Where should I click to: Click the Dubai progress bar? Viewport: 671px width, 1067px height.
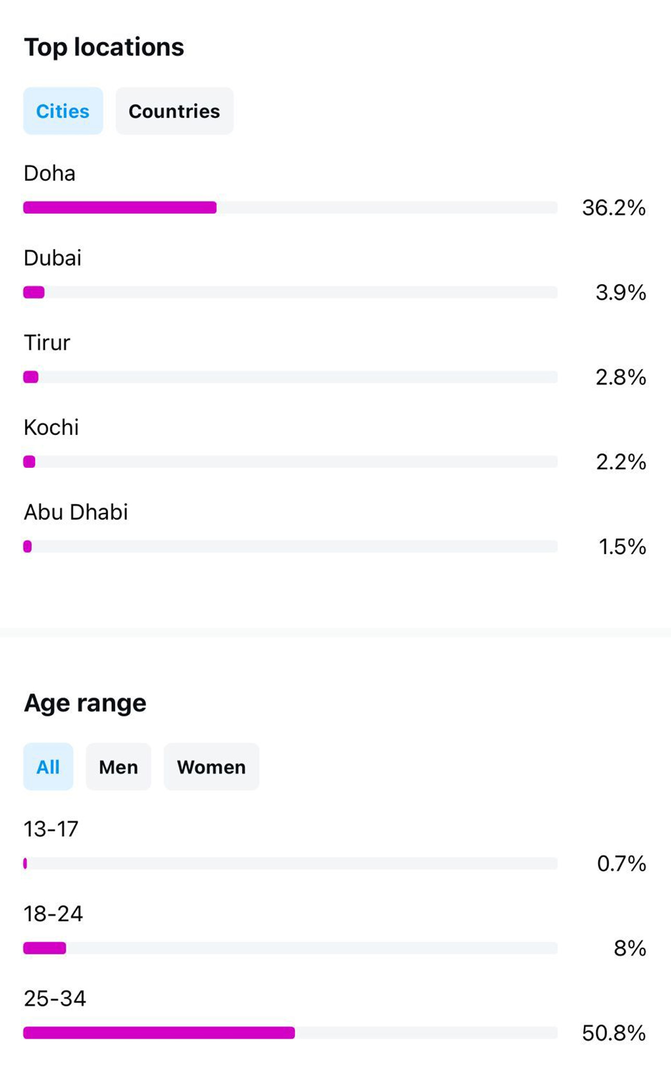tap(290, 292)
